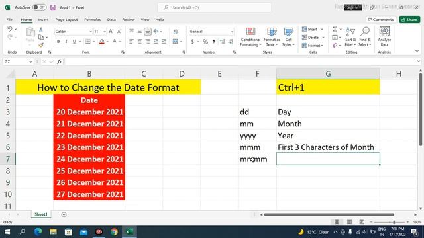Switch to the Data tab
The width and height of the screenshot is (424, 238).
[111, 20]
